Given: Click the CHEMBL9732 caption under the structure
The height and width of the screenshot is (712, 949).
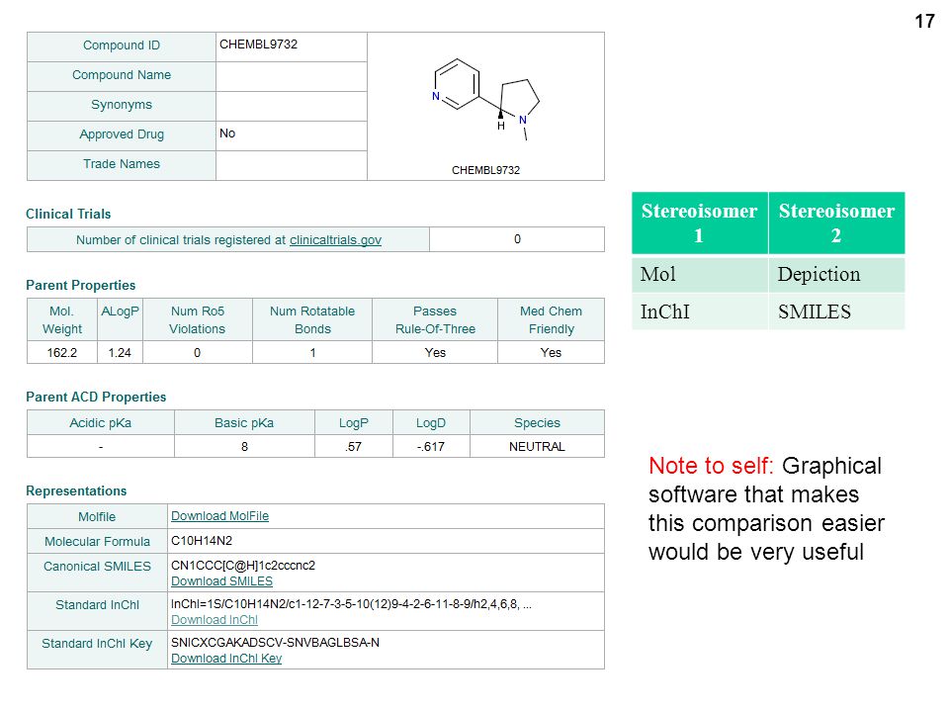Looking at the screenshot, I should pos(485,170).
